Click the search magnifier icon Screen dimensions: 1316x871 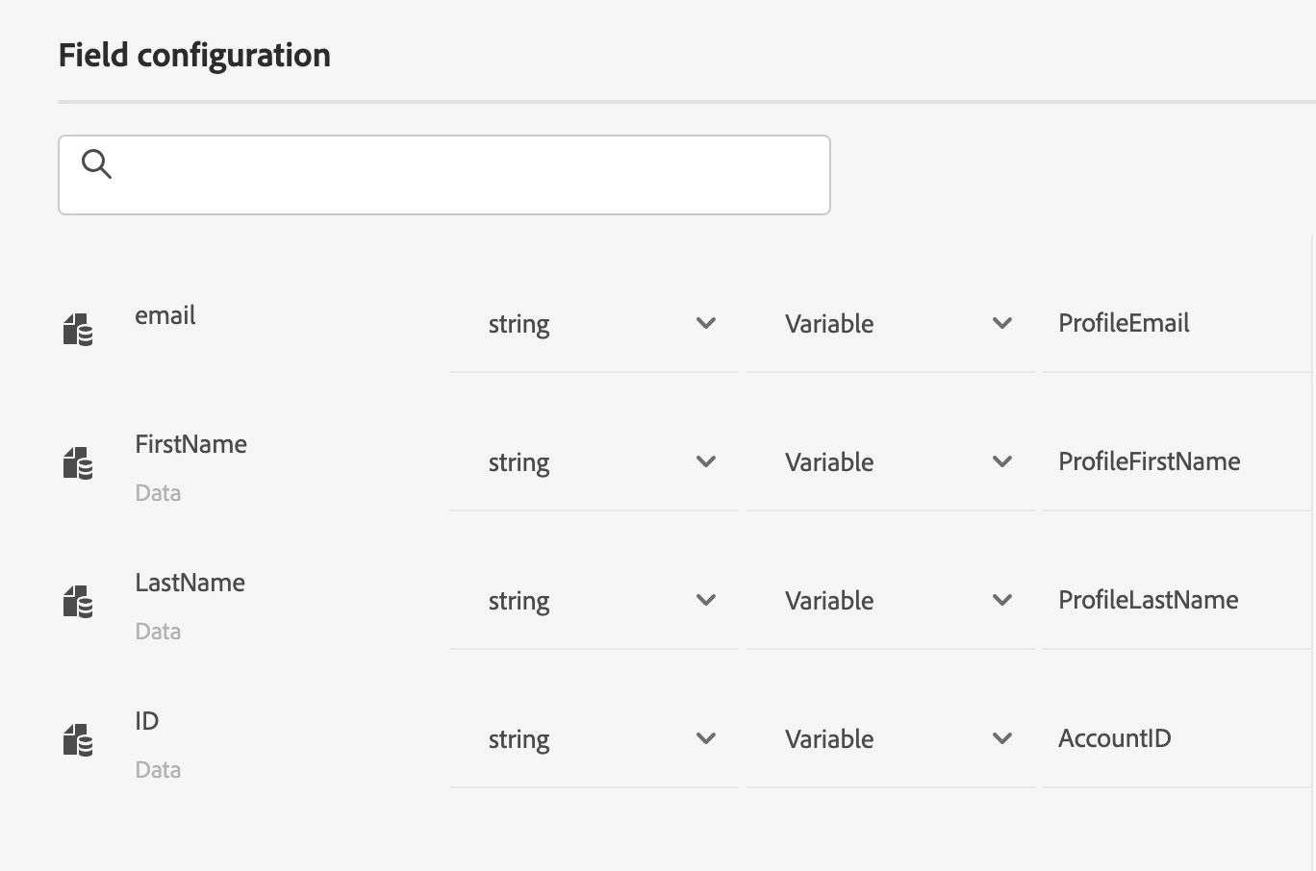coord(96,164)
